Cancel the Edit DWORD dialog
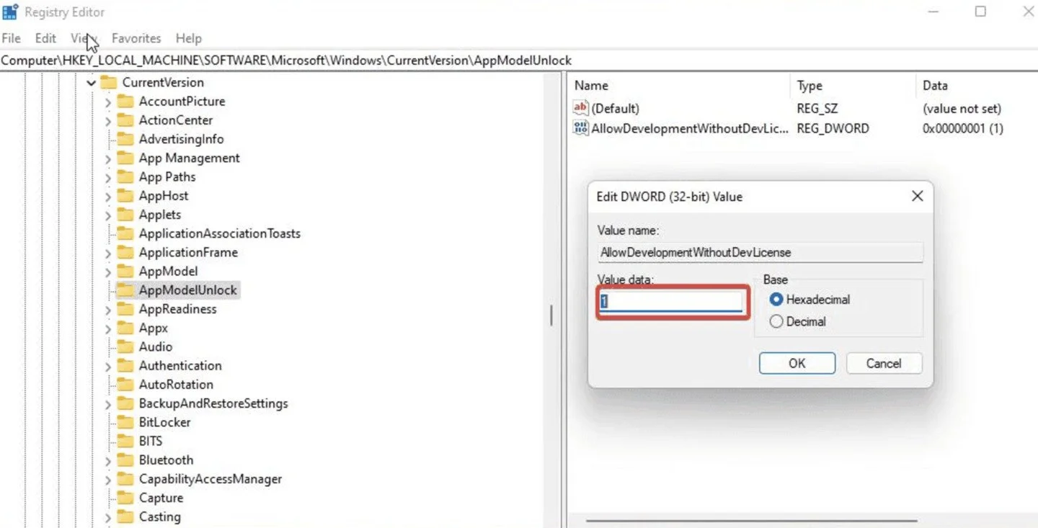1038x528 pixels. click(884, 363)
